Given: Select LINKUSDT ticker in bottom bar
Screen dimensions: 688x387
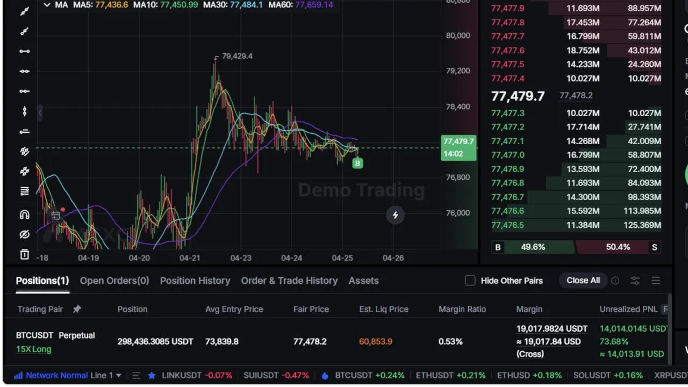Looking at the screenshot, I should point(197,375).
